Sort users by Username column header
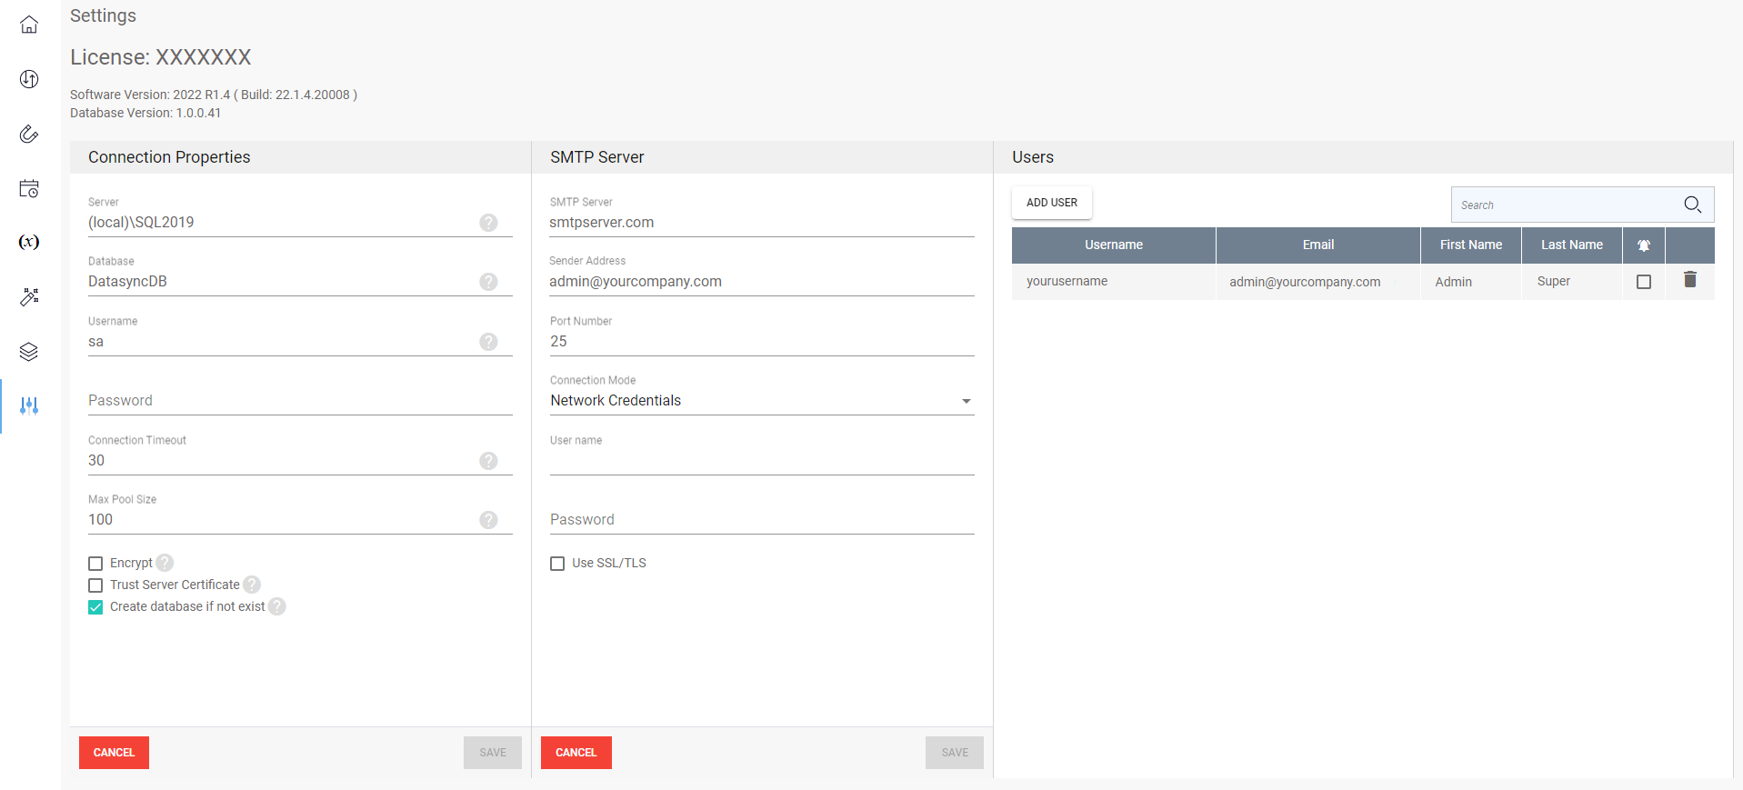 click(1113, 245)
